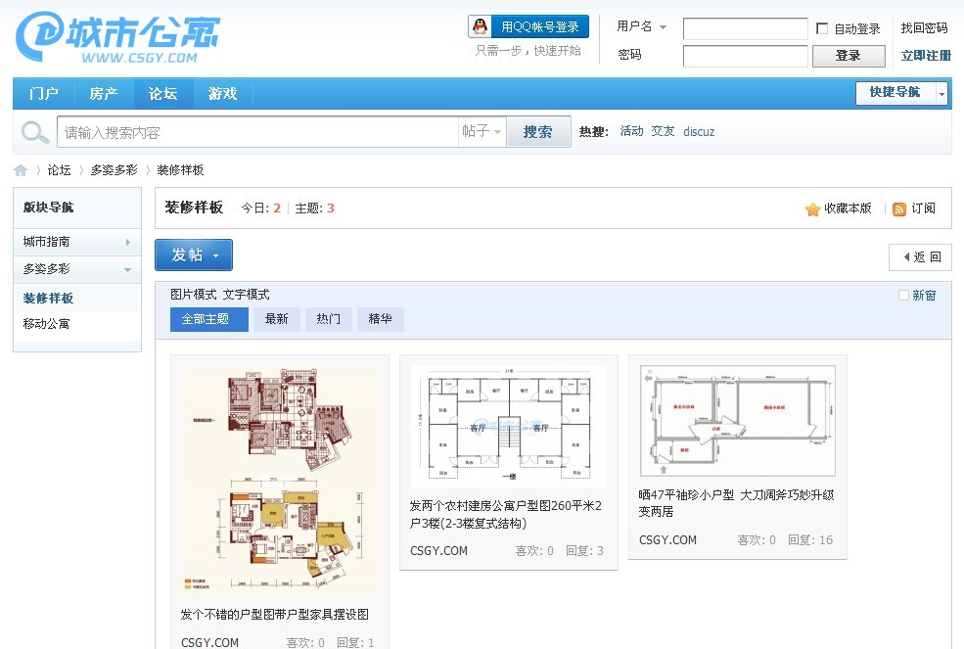The image size is (964, 649).
Task: Click CSGY.COM author under 47平 post
Action: coord(667,540)
